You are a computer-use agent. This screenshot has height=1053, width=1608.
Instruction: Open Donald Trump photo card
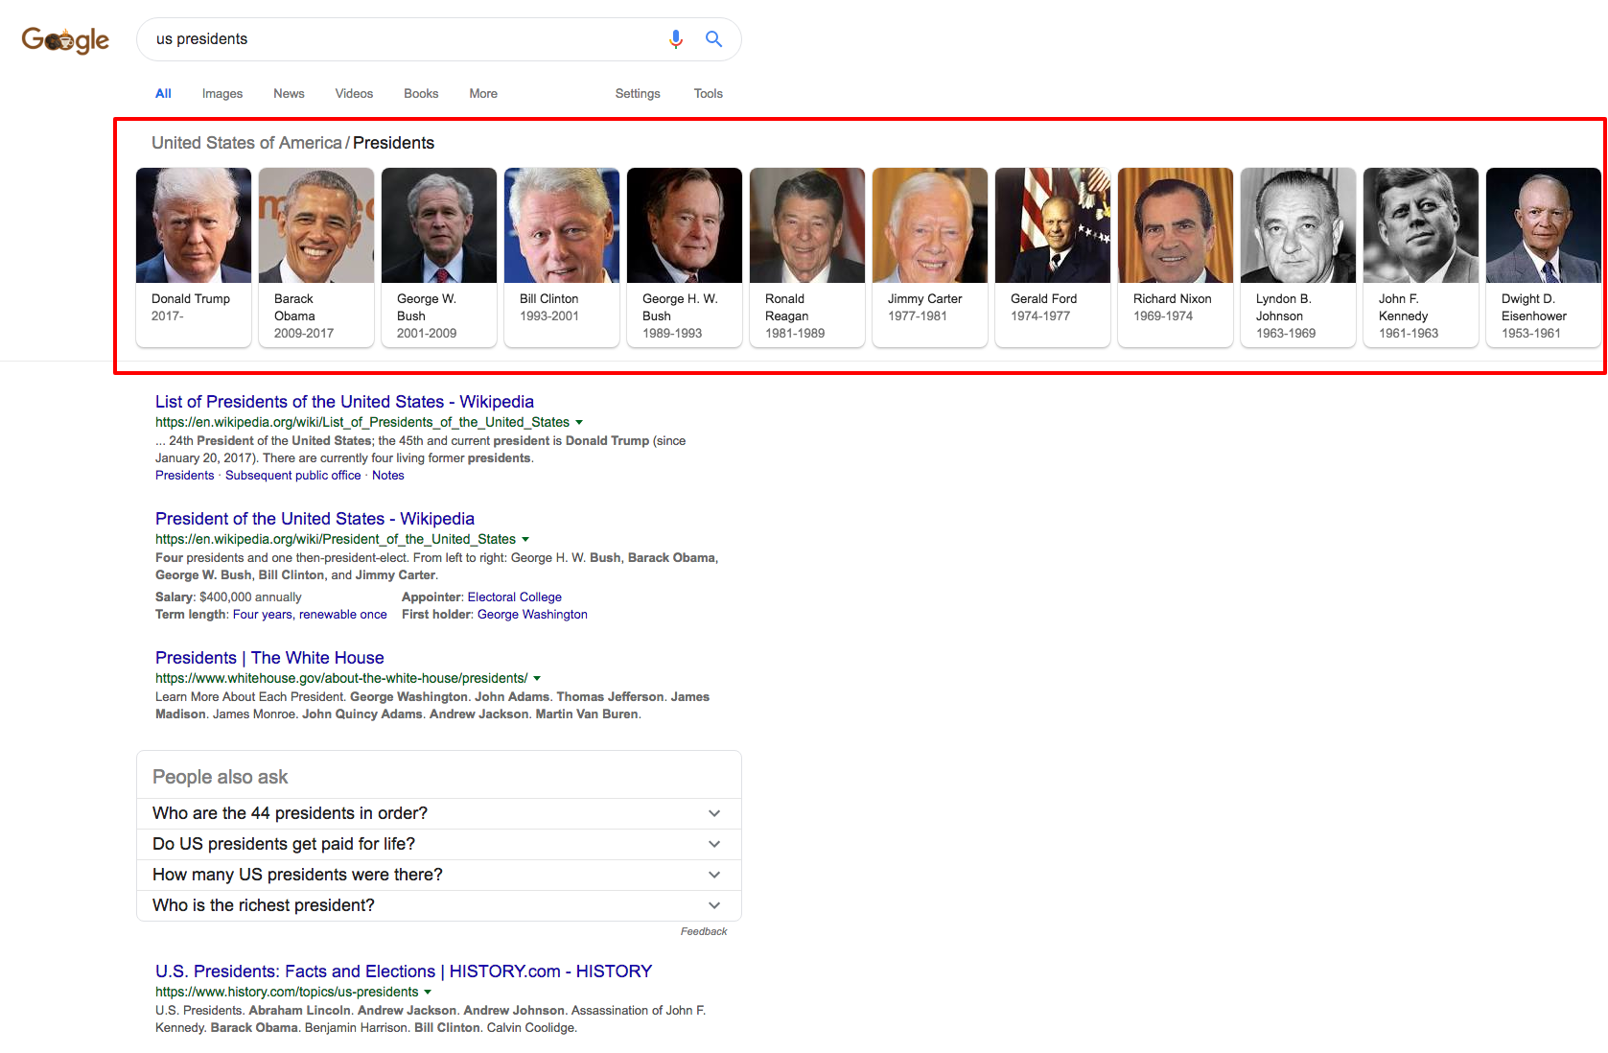coord(194,257)
